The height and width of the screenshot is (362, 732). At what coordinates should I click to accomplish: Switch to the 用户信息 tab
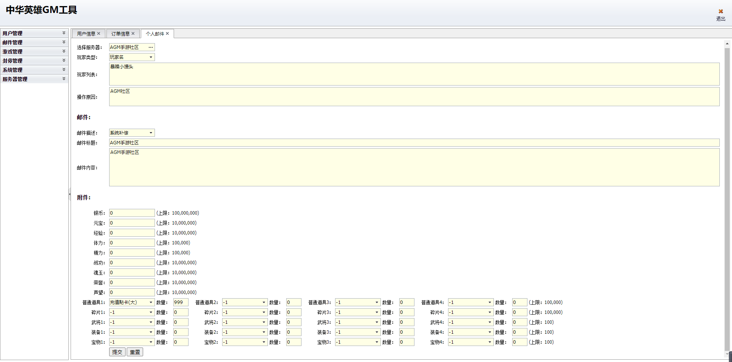pos(86,34)
